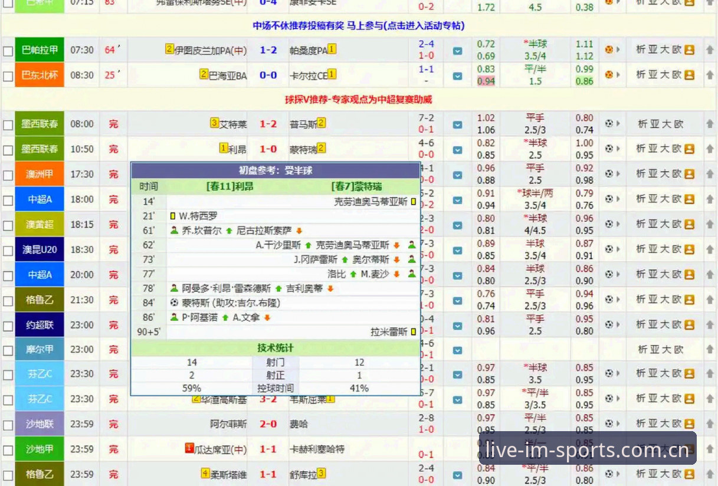
Task: Click the orange person icon in the 沙地联 row
Action: [689, 424]
